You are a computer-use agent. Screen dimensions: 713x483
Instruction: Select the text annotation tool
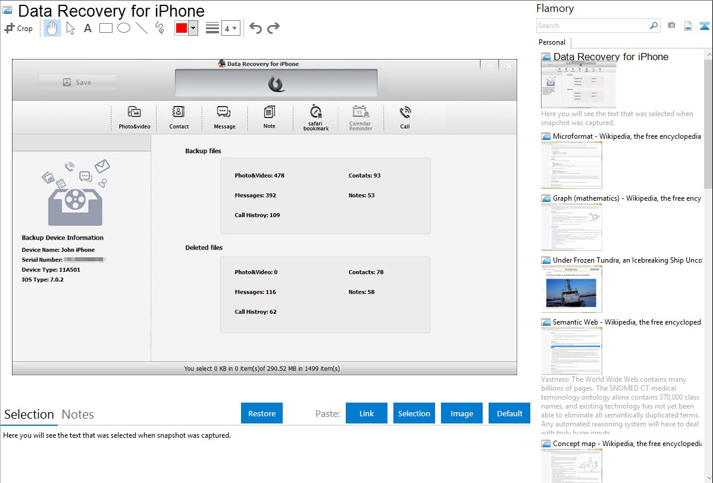[x=87, y=28]
